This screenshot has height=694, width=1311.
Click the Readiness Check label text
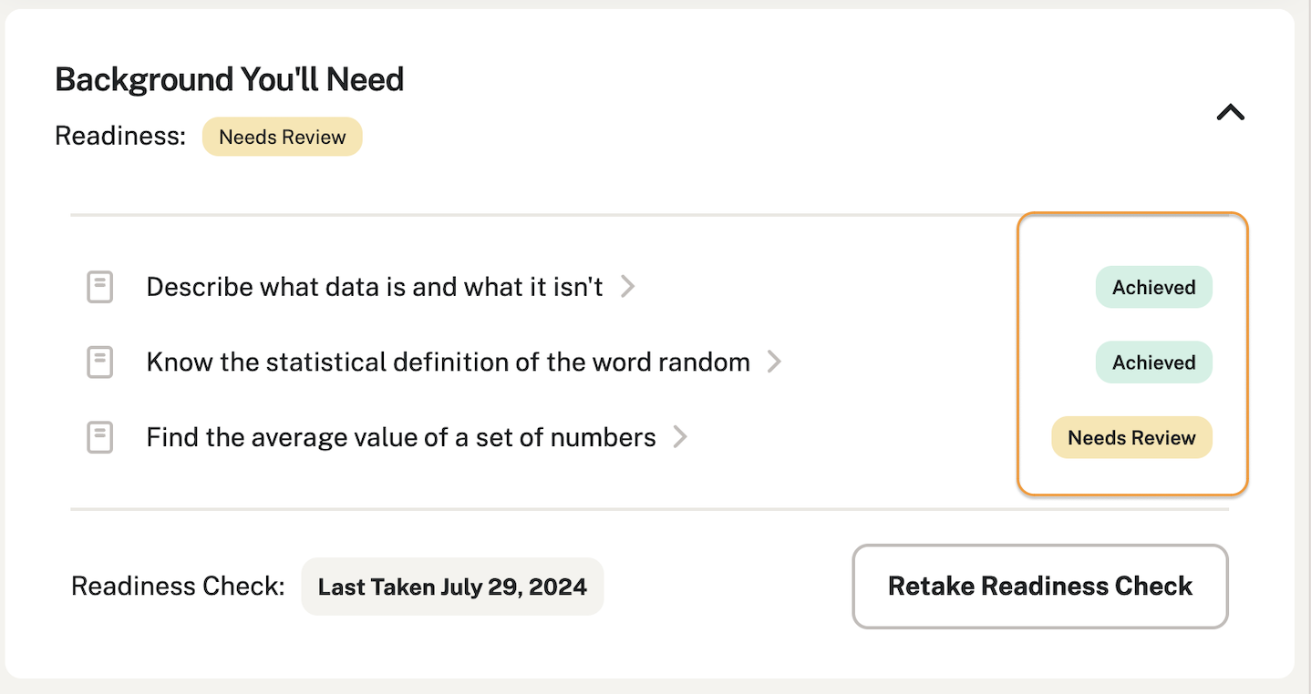click(178, 586)
